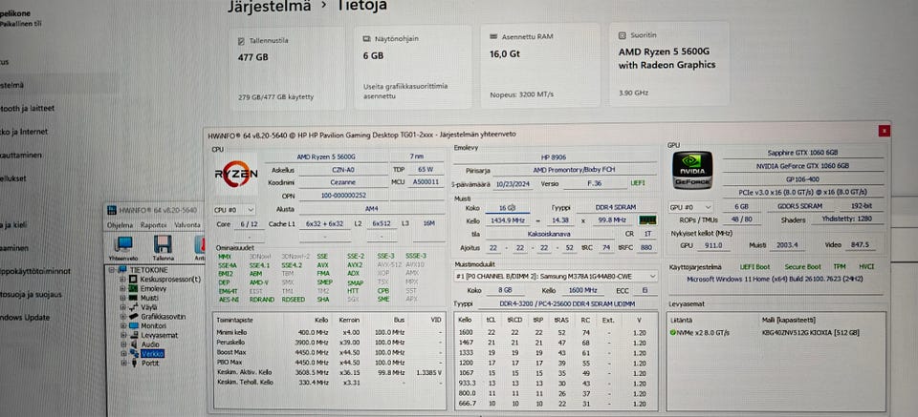918x417 pixels.
Task: Click the Grafiikkasovitin graphics card tree icon
Action: 134,317
